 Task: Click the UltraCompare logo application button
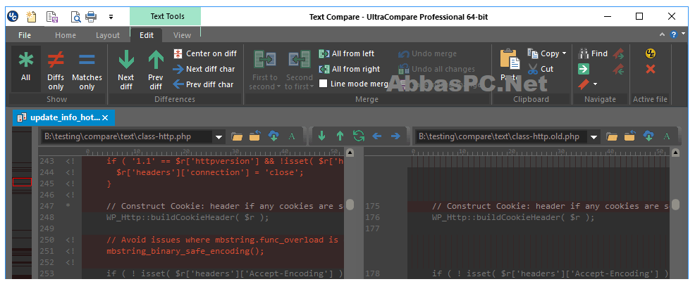click(x=13, y=17)
